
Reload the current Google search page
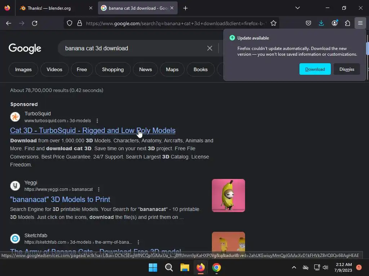35,23
